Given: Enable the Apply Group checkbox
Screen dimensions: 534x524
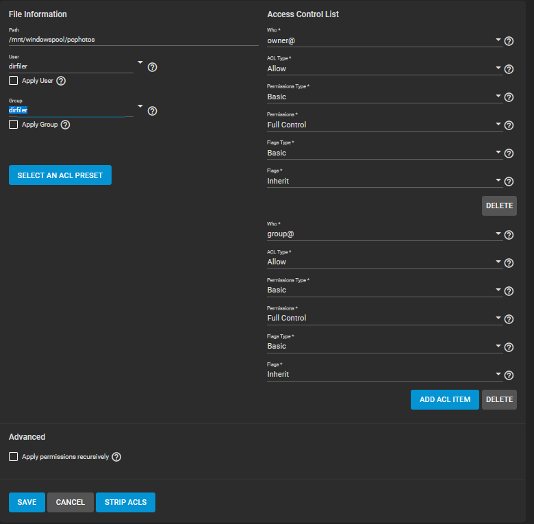Looking at the screenshot, I should pyautogui.click(x=14, y=125).
